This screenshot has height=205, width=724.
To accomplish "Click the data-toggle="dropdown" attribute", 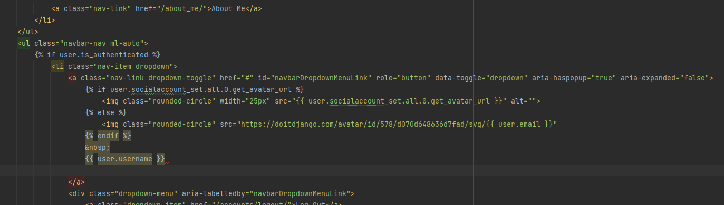I will pyautogui.click(x=481, y=78).
